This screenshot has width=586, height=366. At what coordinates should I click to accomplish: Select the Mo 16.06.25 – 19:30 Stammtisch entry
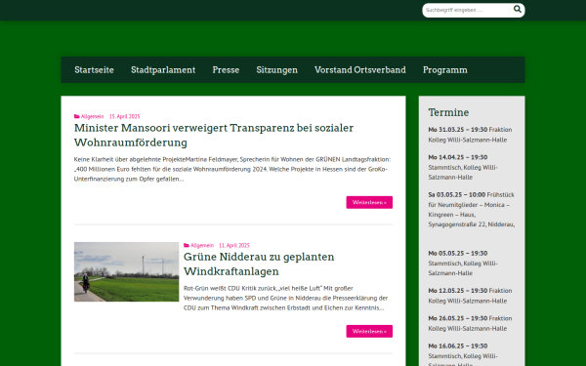coord(463,355)
